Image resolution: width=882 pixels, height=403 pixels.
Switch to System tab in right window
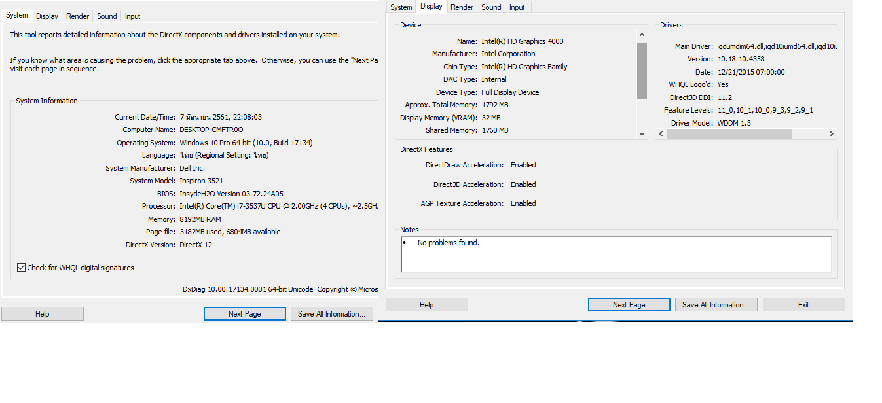coord(401,7)
